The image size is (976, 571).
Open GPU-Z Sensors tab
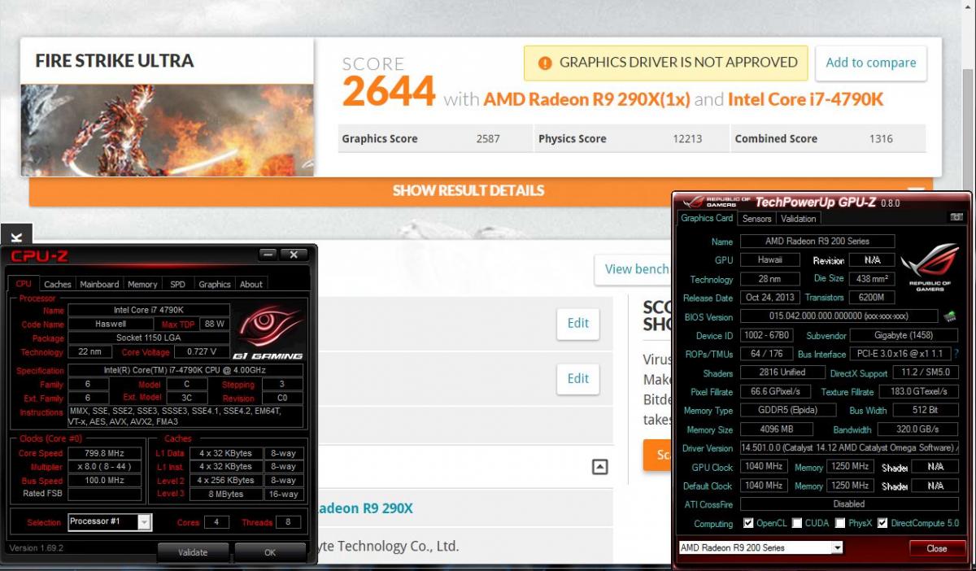757,219
